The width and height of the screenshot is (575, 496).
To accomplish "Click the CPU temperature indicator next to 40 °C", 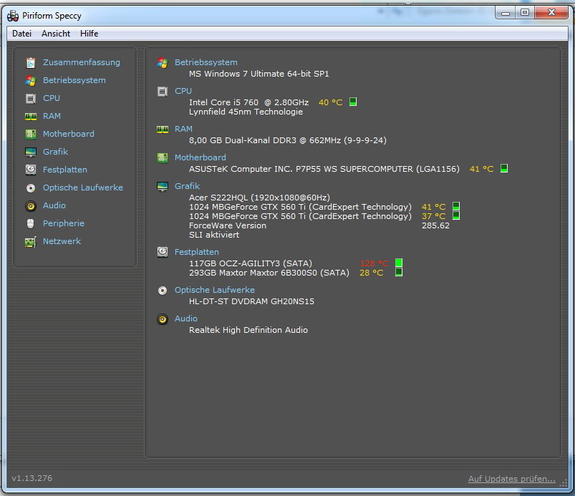I will [353, 102].
